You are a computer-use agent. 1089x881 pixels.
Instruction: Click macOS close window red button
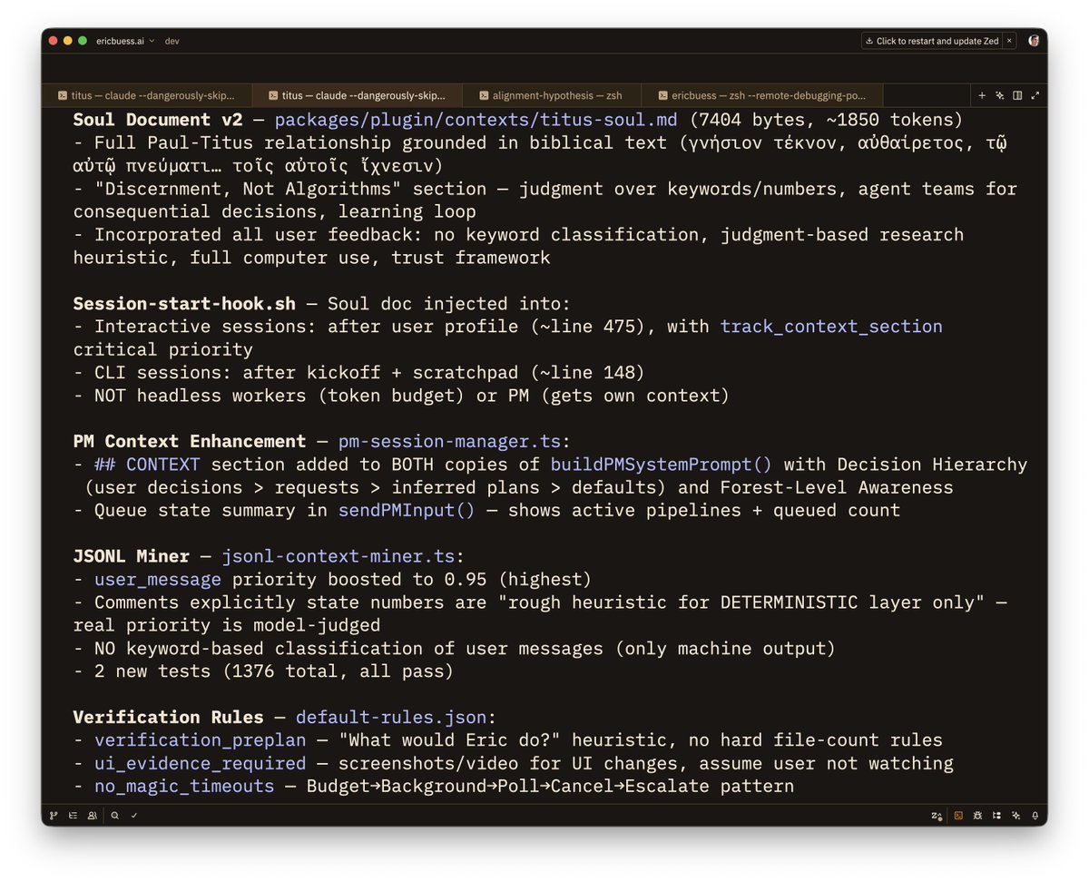(x=54, y=41)
